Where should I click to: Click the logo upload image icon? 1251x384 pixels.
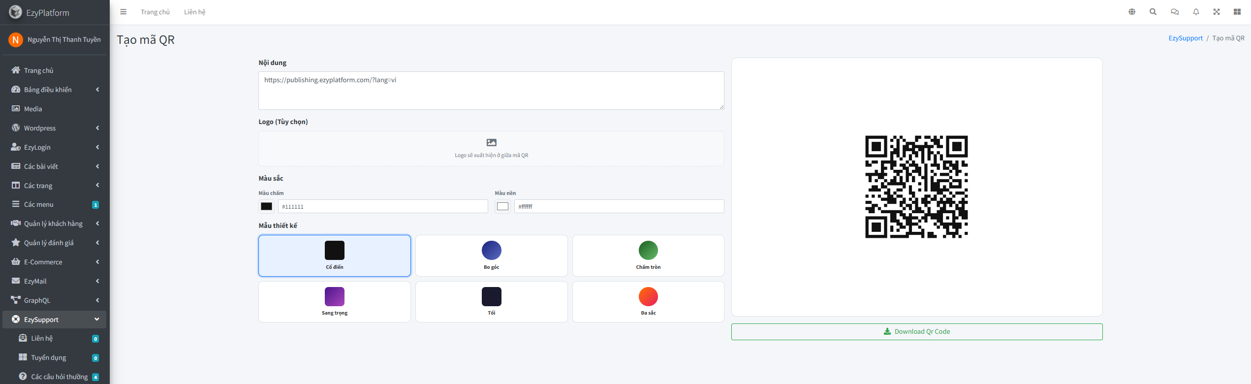491,143
